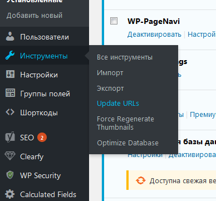The width and height of the screenshot is (216, 201).
Task: Click the angle-brackets icon beside Шорткоды
Action: (10, 112)
